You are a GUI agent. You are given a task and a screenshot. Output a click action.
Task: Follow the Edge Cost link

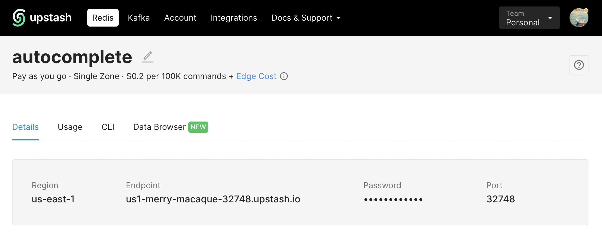256,76
